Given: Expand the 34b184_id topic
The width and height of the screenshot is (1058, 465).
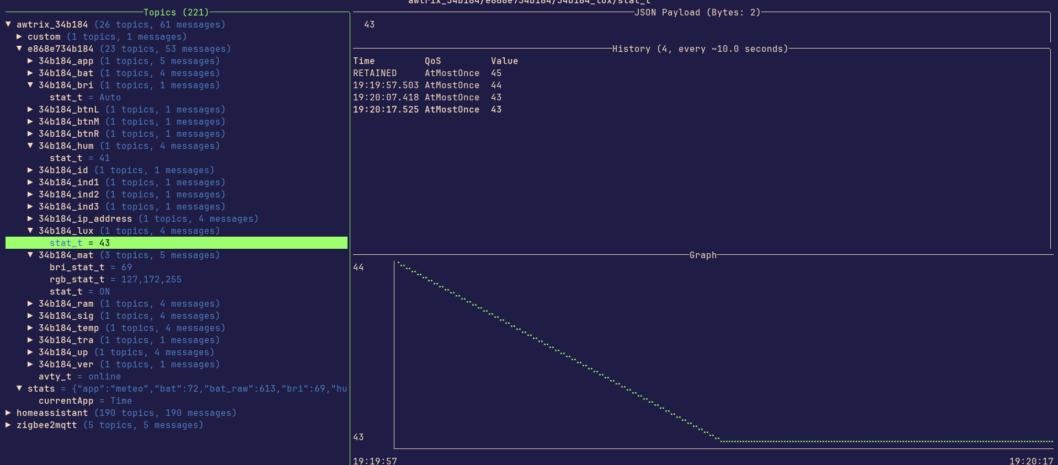Looking at the screenshot, I should pyautogui.click(x=30, y=170).
